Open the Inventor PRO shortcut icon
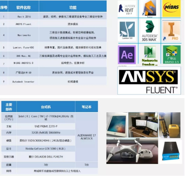185x176 pixels. (171, 31)
